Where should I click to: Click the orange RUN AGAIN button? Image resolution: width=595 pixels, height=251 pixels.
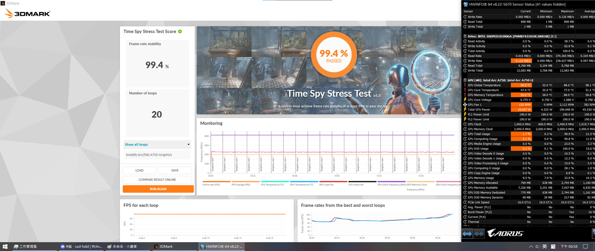(158, 189)
